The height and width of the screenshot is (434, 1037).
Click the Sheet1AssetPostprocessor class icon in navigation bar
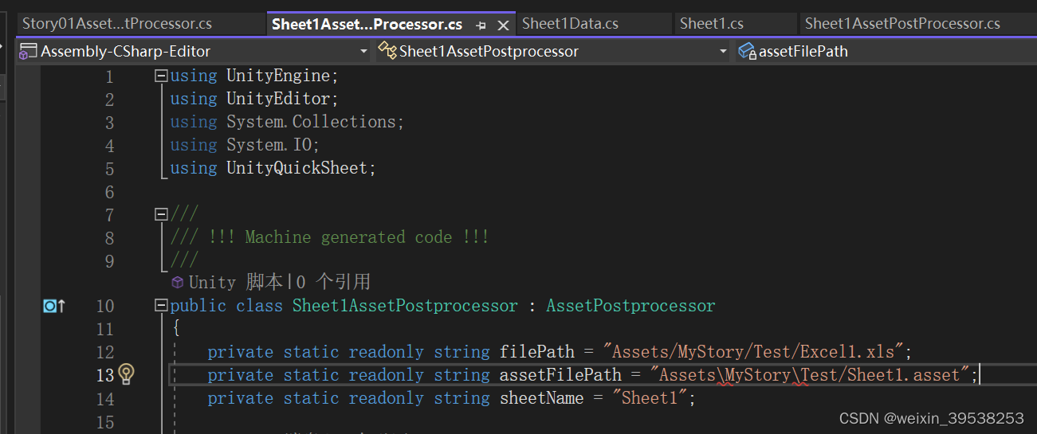click(387, 52)
